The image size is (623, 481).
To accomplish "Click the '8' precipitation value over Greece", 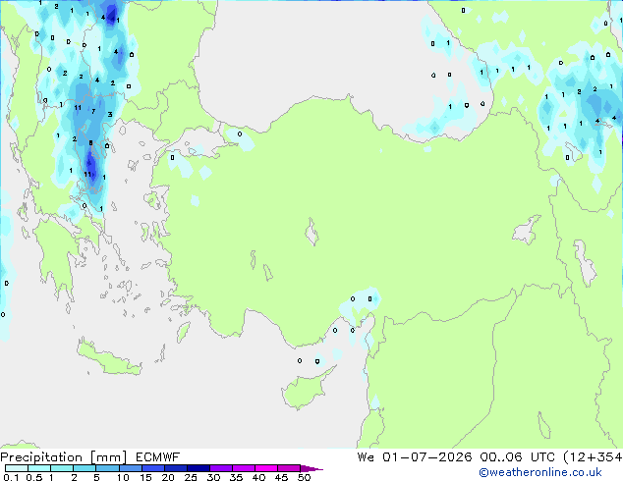I will 90,143.
